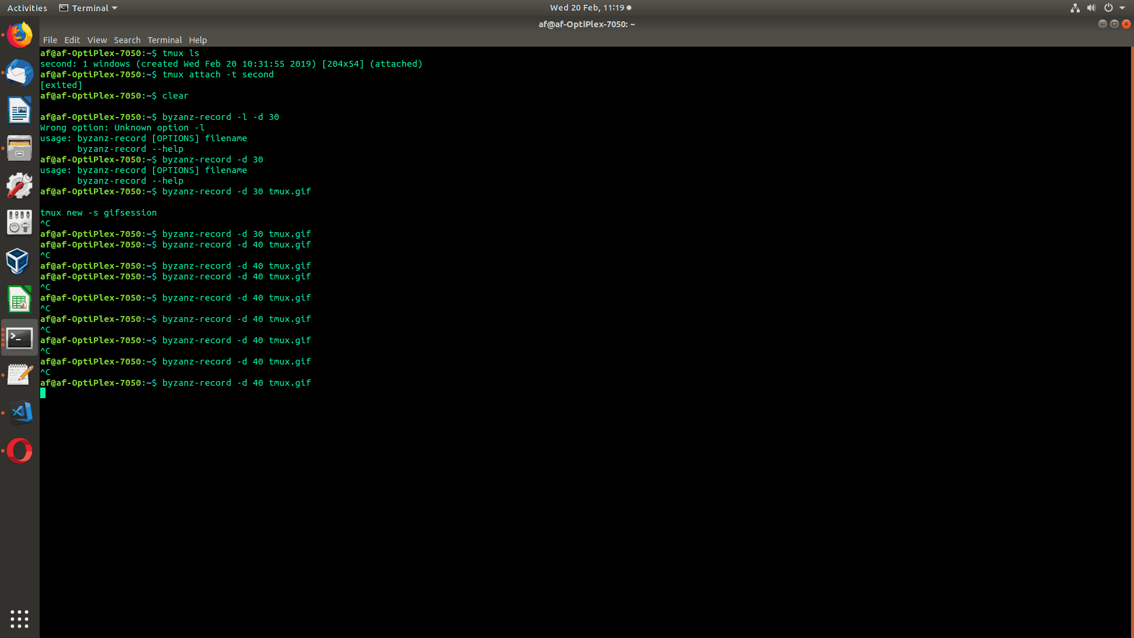Open the power status menu
The height and width of the screenshot is (638, 1134).
(x=1108, y=8)
